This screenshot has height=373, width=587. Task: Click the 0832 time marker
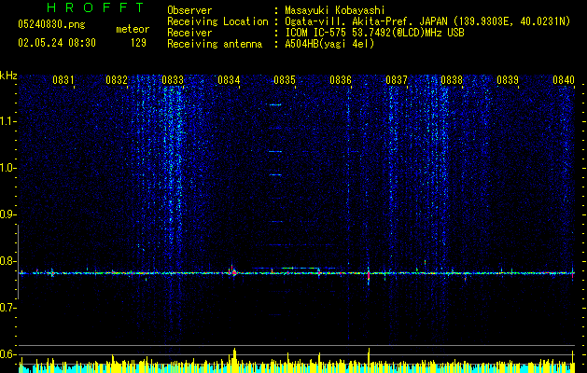[x=117, y=80]
